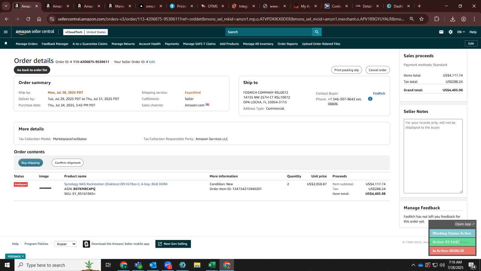
Task: Open Windows Start menu
Action: pos(7,265)
